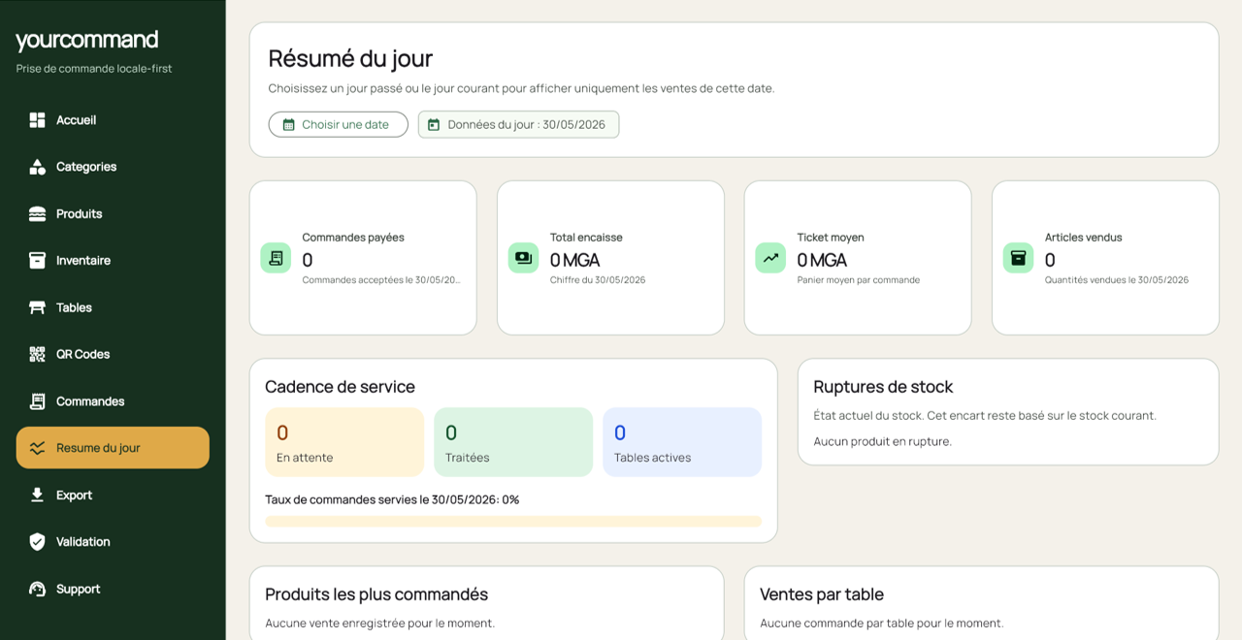1242x640 pixels.
Task: Click the Total encaisse 0 MGA value
Action: point(574,260)
